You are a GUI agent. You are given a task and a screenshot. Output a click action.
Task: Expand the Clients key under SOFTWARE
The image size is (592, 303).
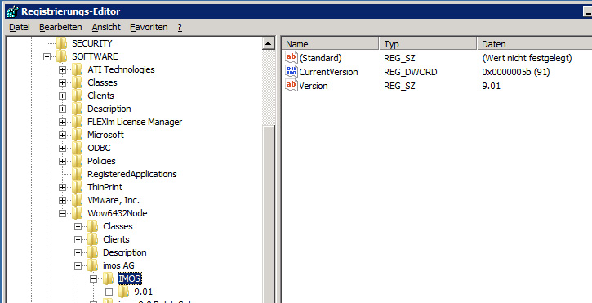point(62,96)
